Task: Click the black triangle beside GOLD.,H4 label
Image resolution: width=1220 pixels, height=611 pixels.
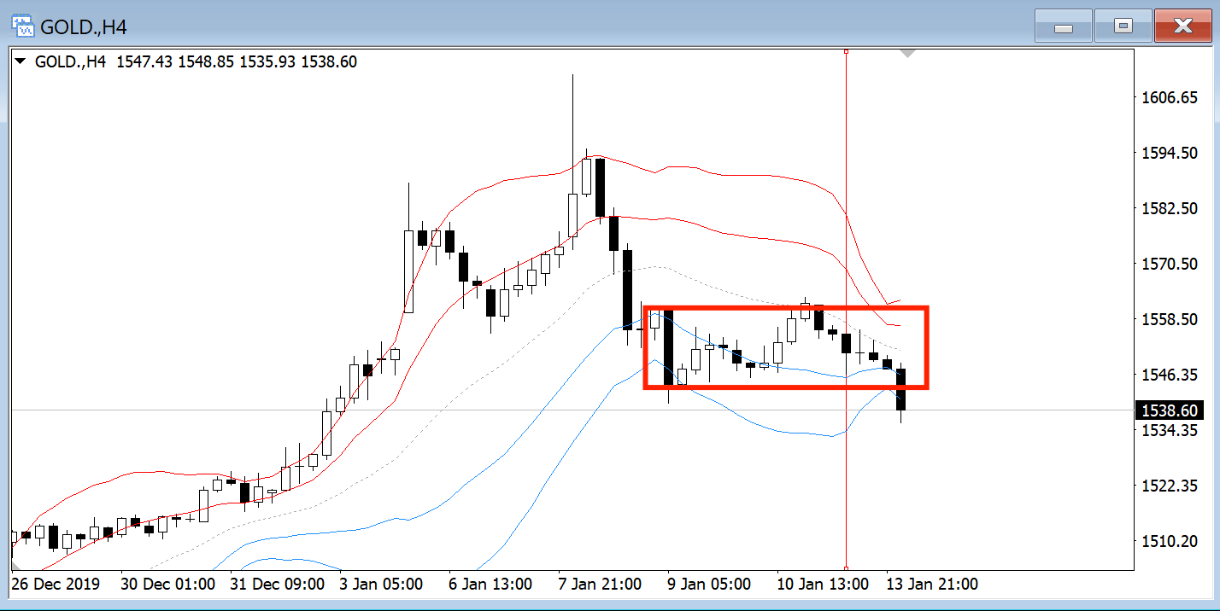Action: coord(21,61)
